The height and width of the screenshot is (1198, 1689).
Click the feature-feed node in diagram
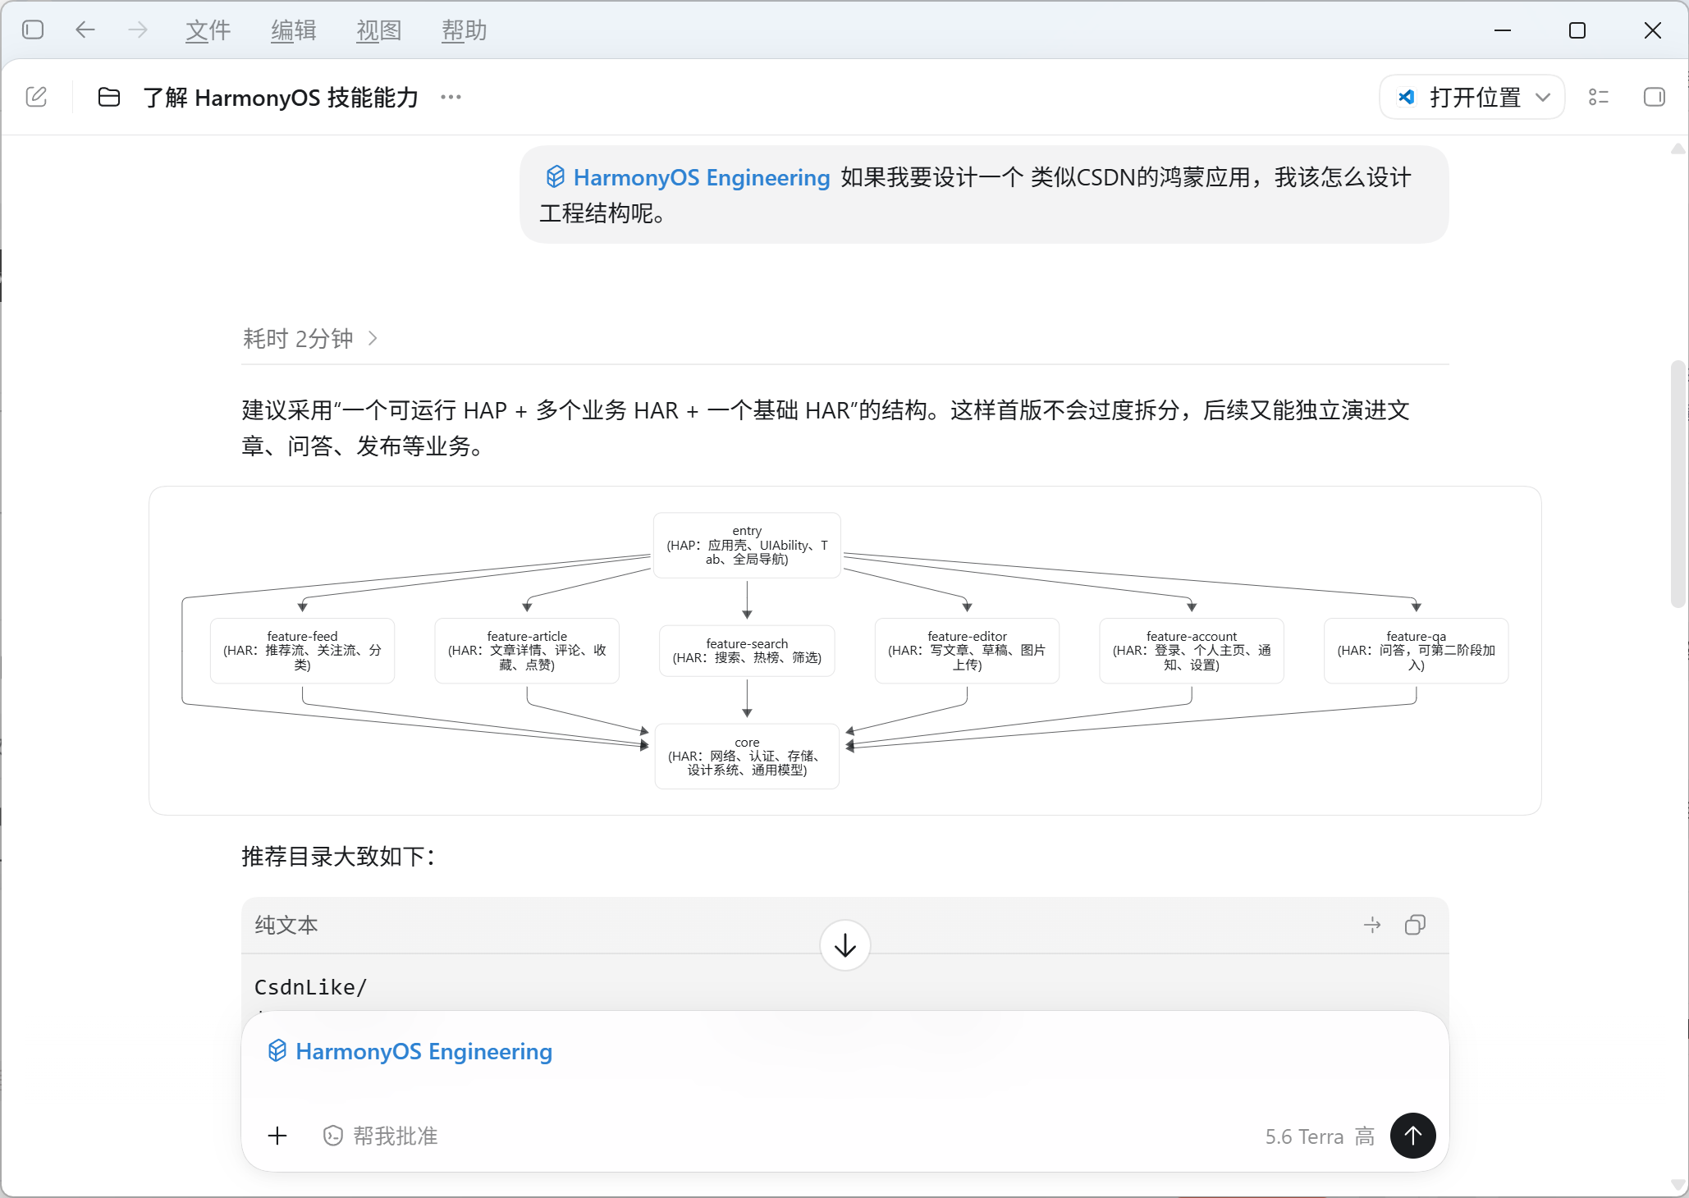(x=302, y=650)
